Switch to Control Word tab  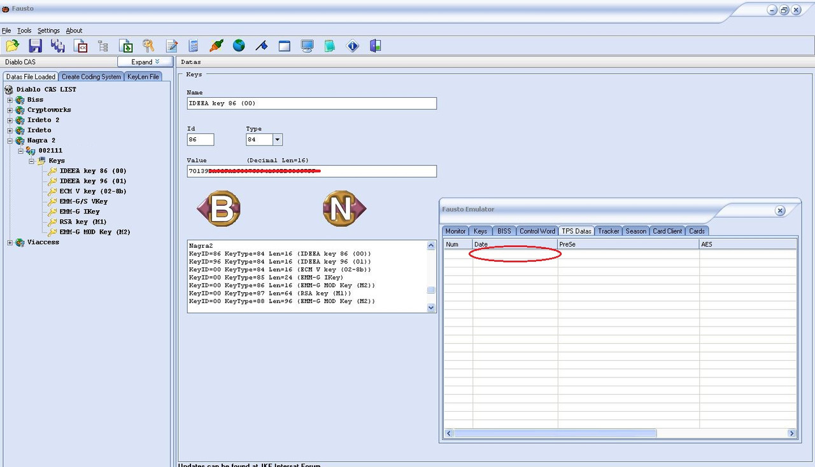click(x=537, y=231)
